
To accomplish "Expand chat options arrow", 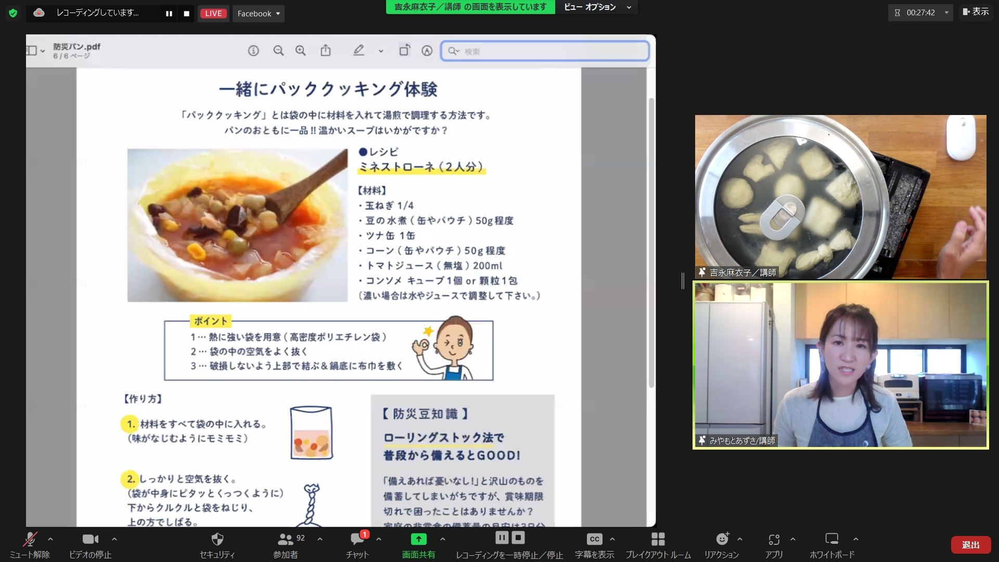I will tap(379, 539).
